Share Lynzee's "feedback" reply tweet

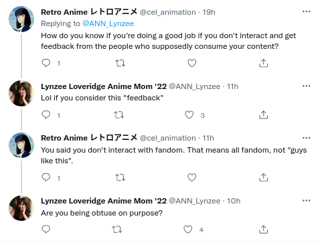(x=263, y=115)
